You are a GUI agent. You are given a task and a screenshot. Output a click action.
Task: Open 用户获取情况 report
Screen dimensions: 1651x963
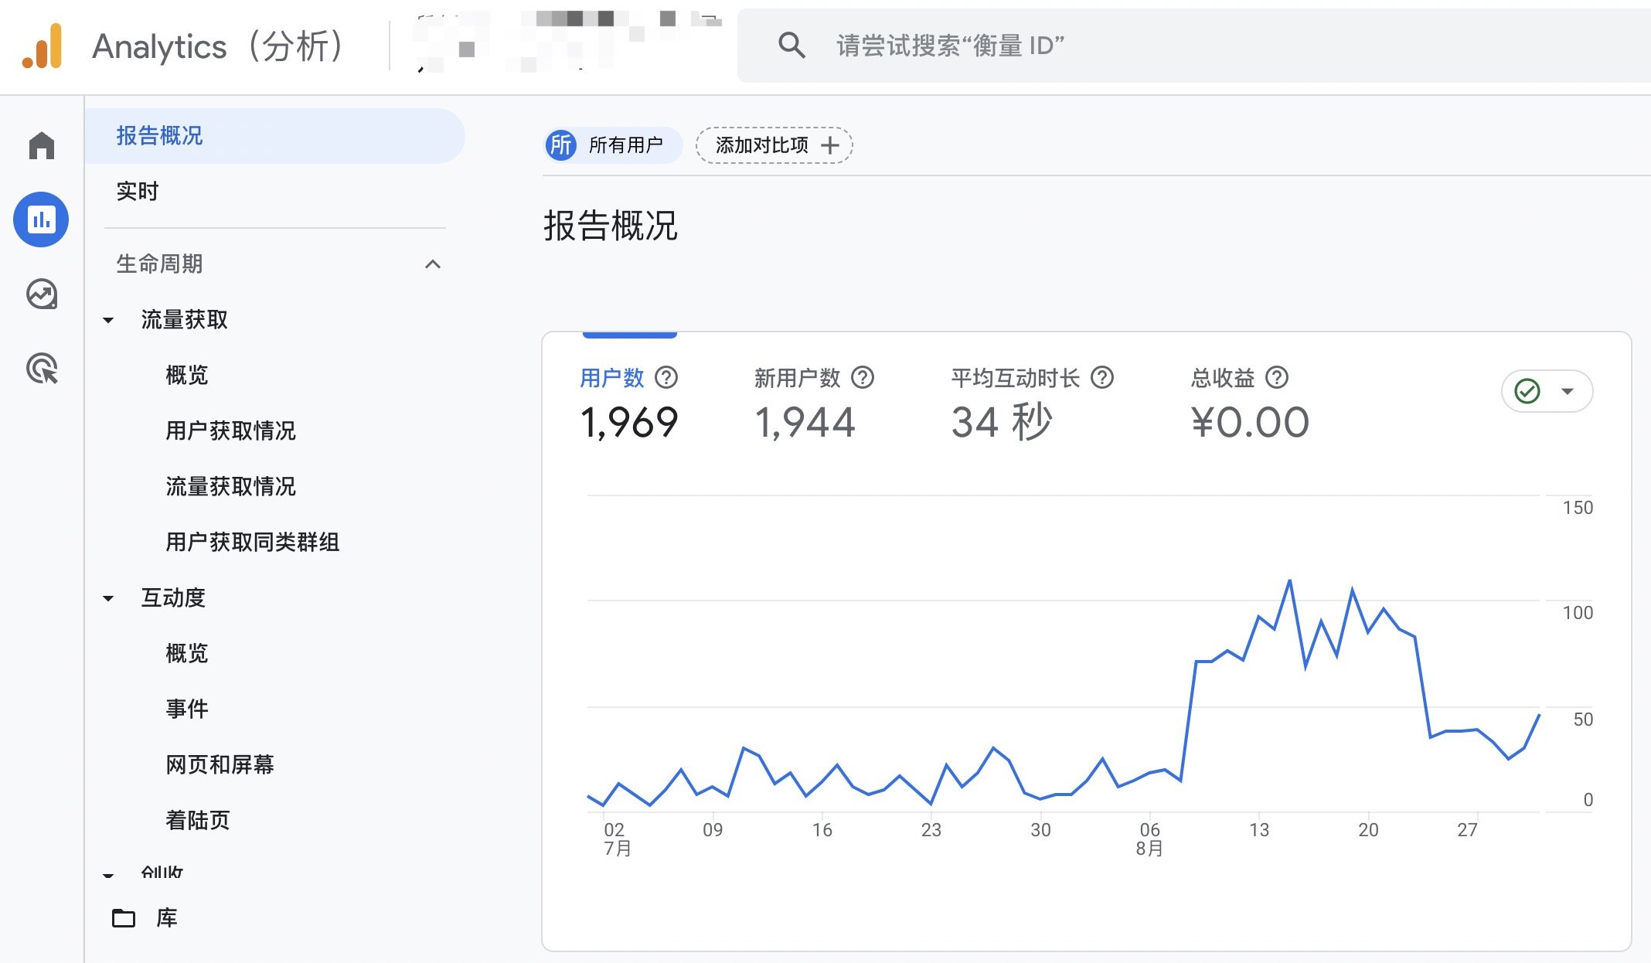[230, 430]
